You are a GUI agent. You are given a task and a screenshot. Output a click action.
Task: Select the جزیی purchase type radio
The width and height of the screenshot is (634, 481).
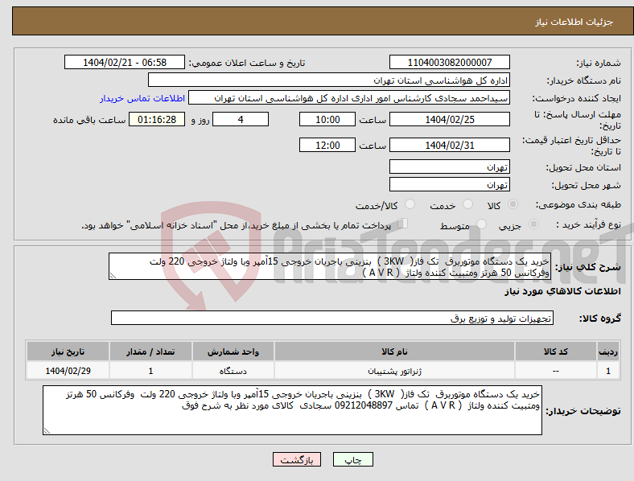533,224
